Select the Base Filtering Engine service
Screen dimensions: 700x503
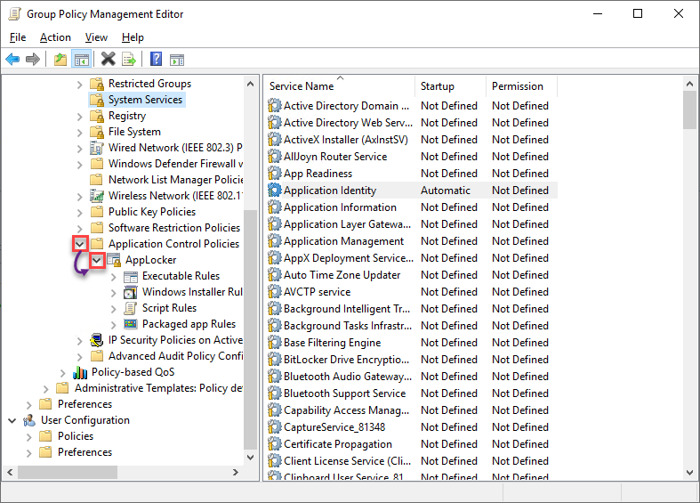pos(411,343)
